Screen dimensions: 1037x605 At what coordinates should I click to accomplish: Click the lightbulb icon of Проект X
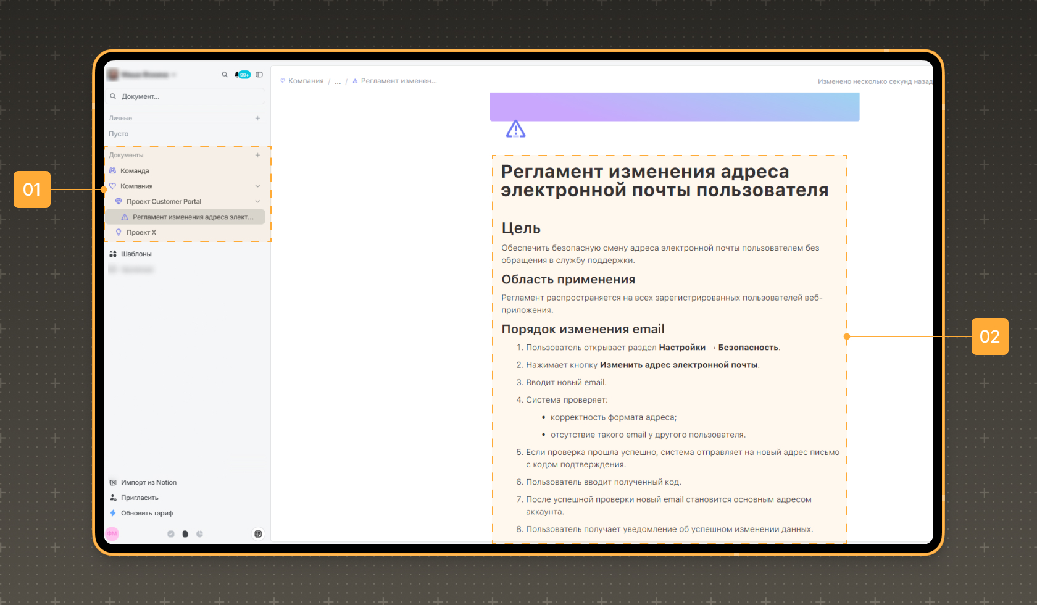click(119, 232)
